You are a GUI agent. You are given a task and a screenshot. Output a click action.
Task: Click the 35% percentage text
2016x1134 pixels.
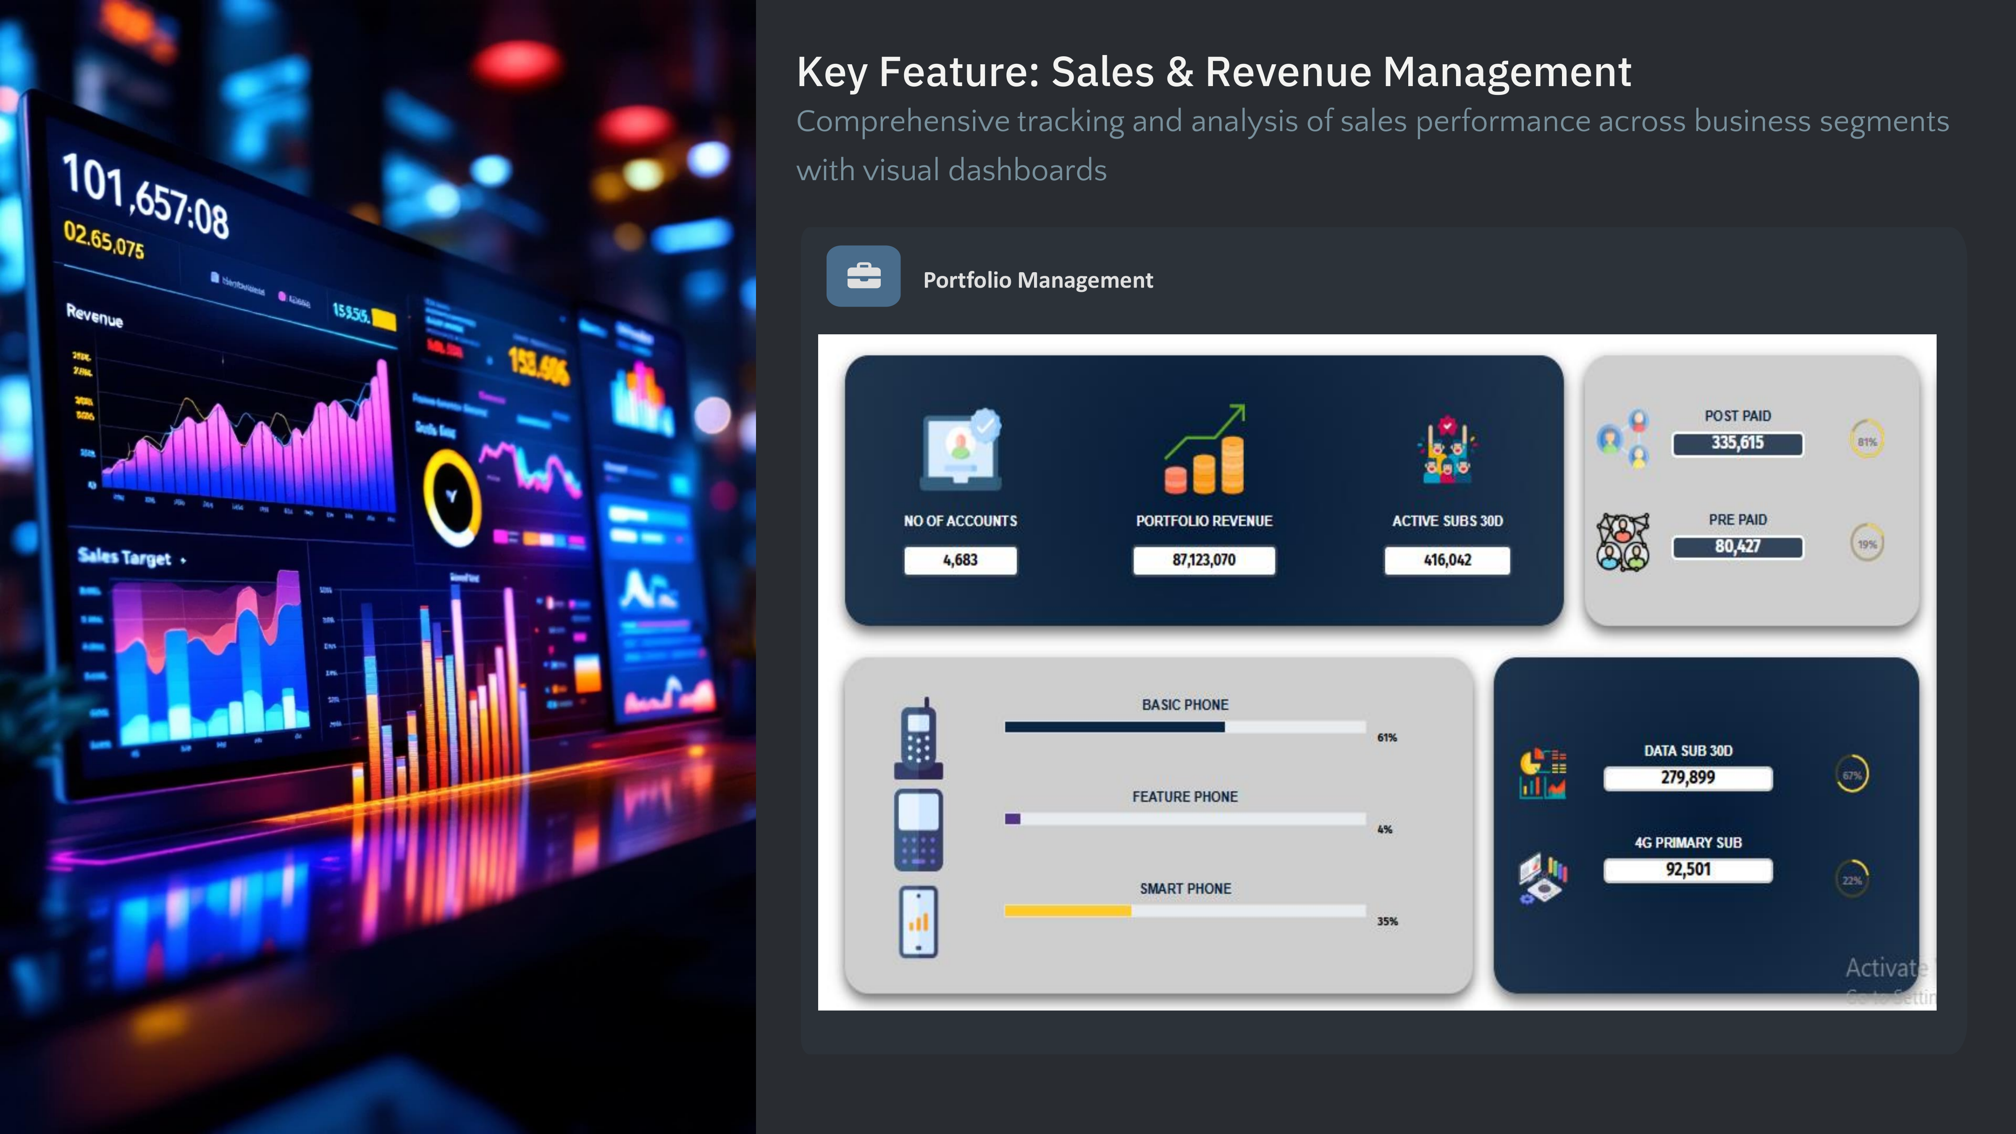tap(1387, 922)
